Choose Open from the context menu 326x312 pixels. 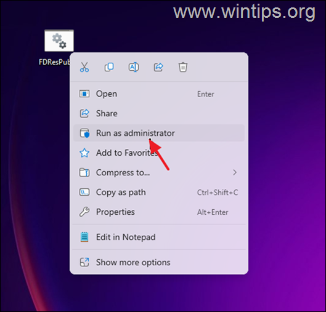point(159,94)
